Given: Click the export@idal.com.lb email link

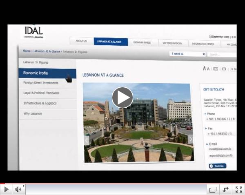Looking at the screenshot, I should click(x=221, y=155).
